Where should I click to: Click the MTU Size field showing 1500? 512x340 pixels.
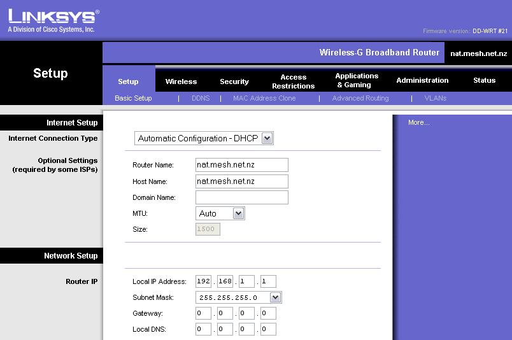tap(208, 229)
